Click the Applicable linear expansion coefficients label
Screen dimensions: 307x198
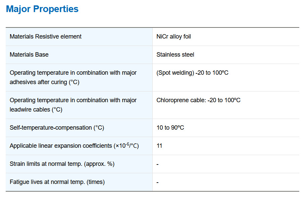[x=74, y=146]
